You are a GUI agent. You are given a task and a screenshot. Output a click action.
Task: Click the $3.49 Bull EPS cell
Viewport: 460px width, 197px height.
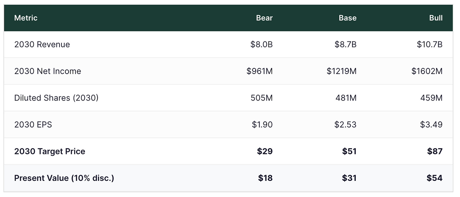pos(431,125)
